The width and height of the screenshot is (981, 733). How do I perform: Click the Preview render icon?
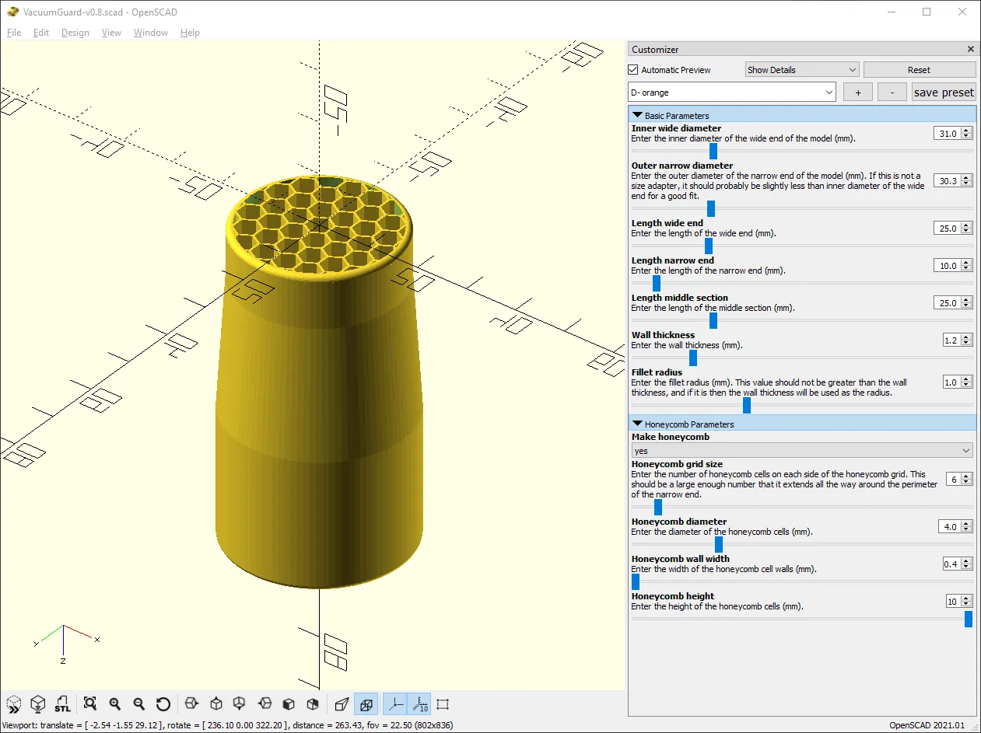tap(13, 704)
